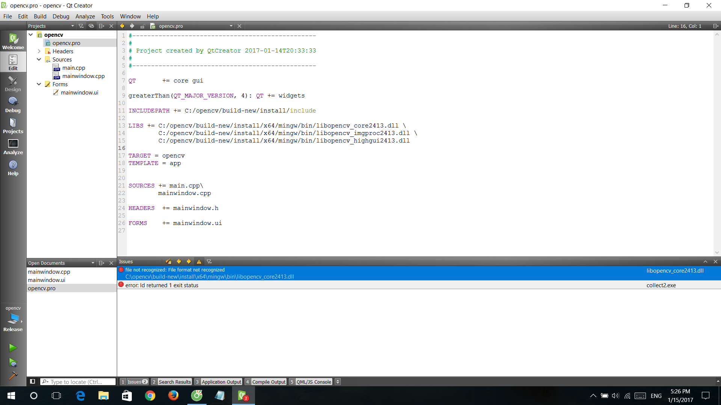The height and width of the screenshot is (405, 721).
Task: Open opencv Release kit selector
Action: point(13,319)
